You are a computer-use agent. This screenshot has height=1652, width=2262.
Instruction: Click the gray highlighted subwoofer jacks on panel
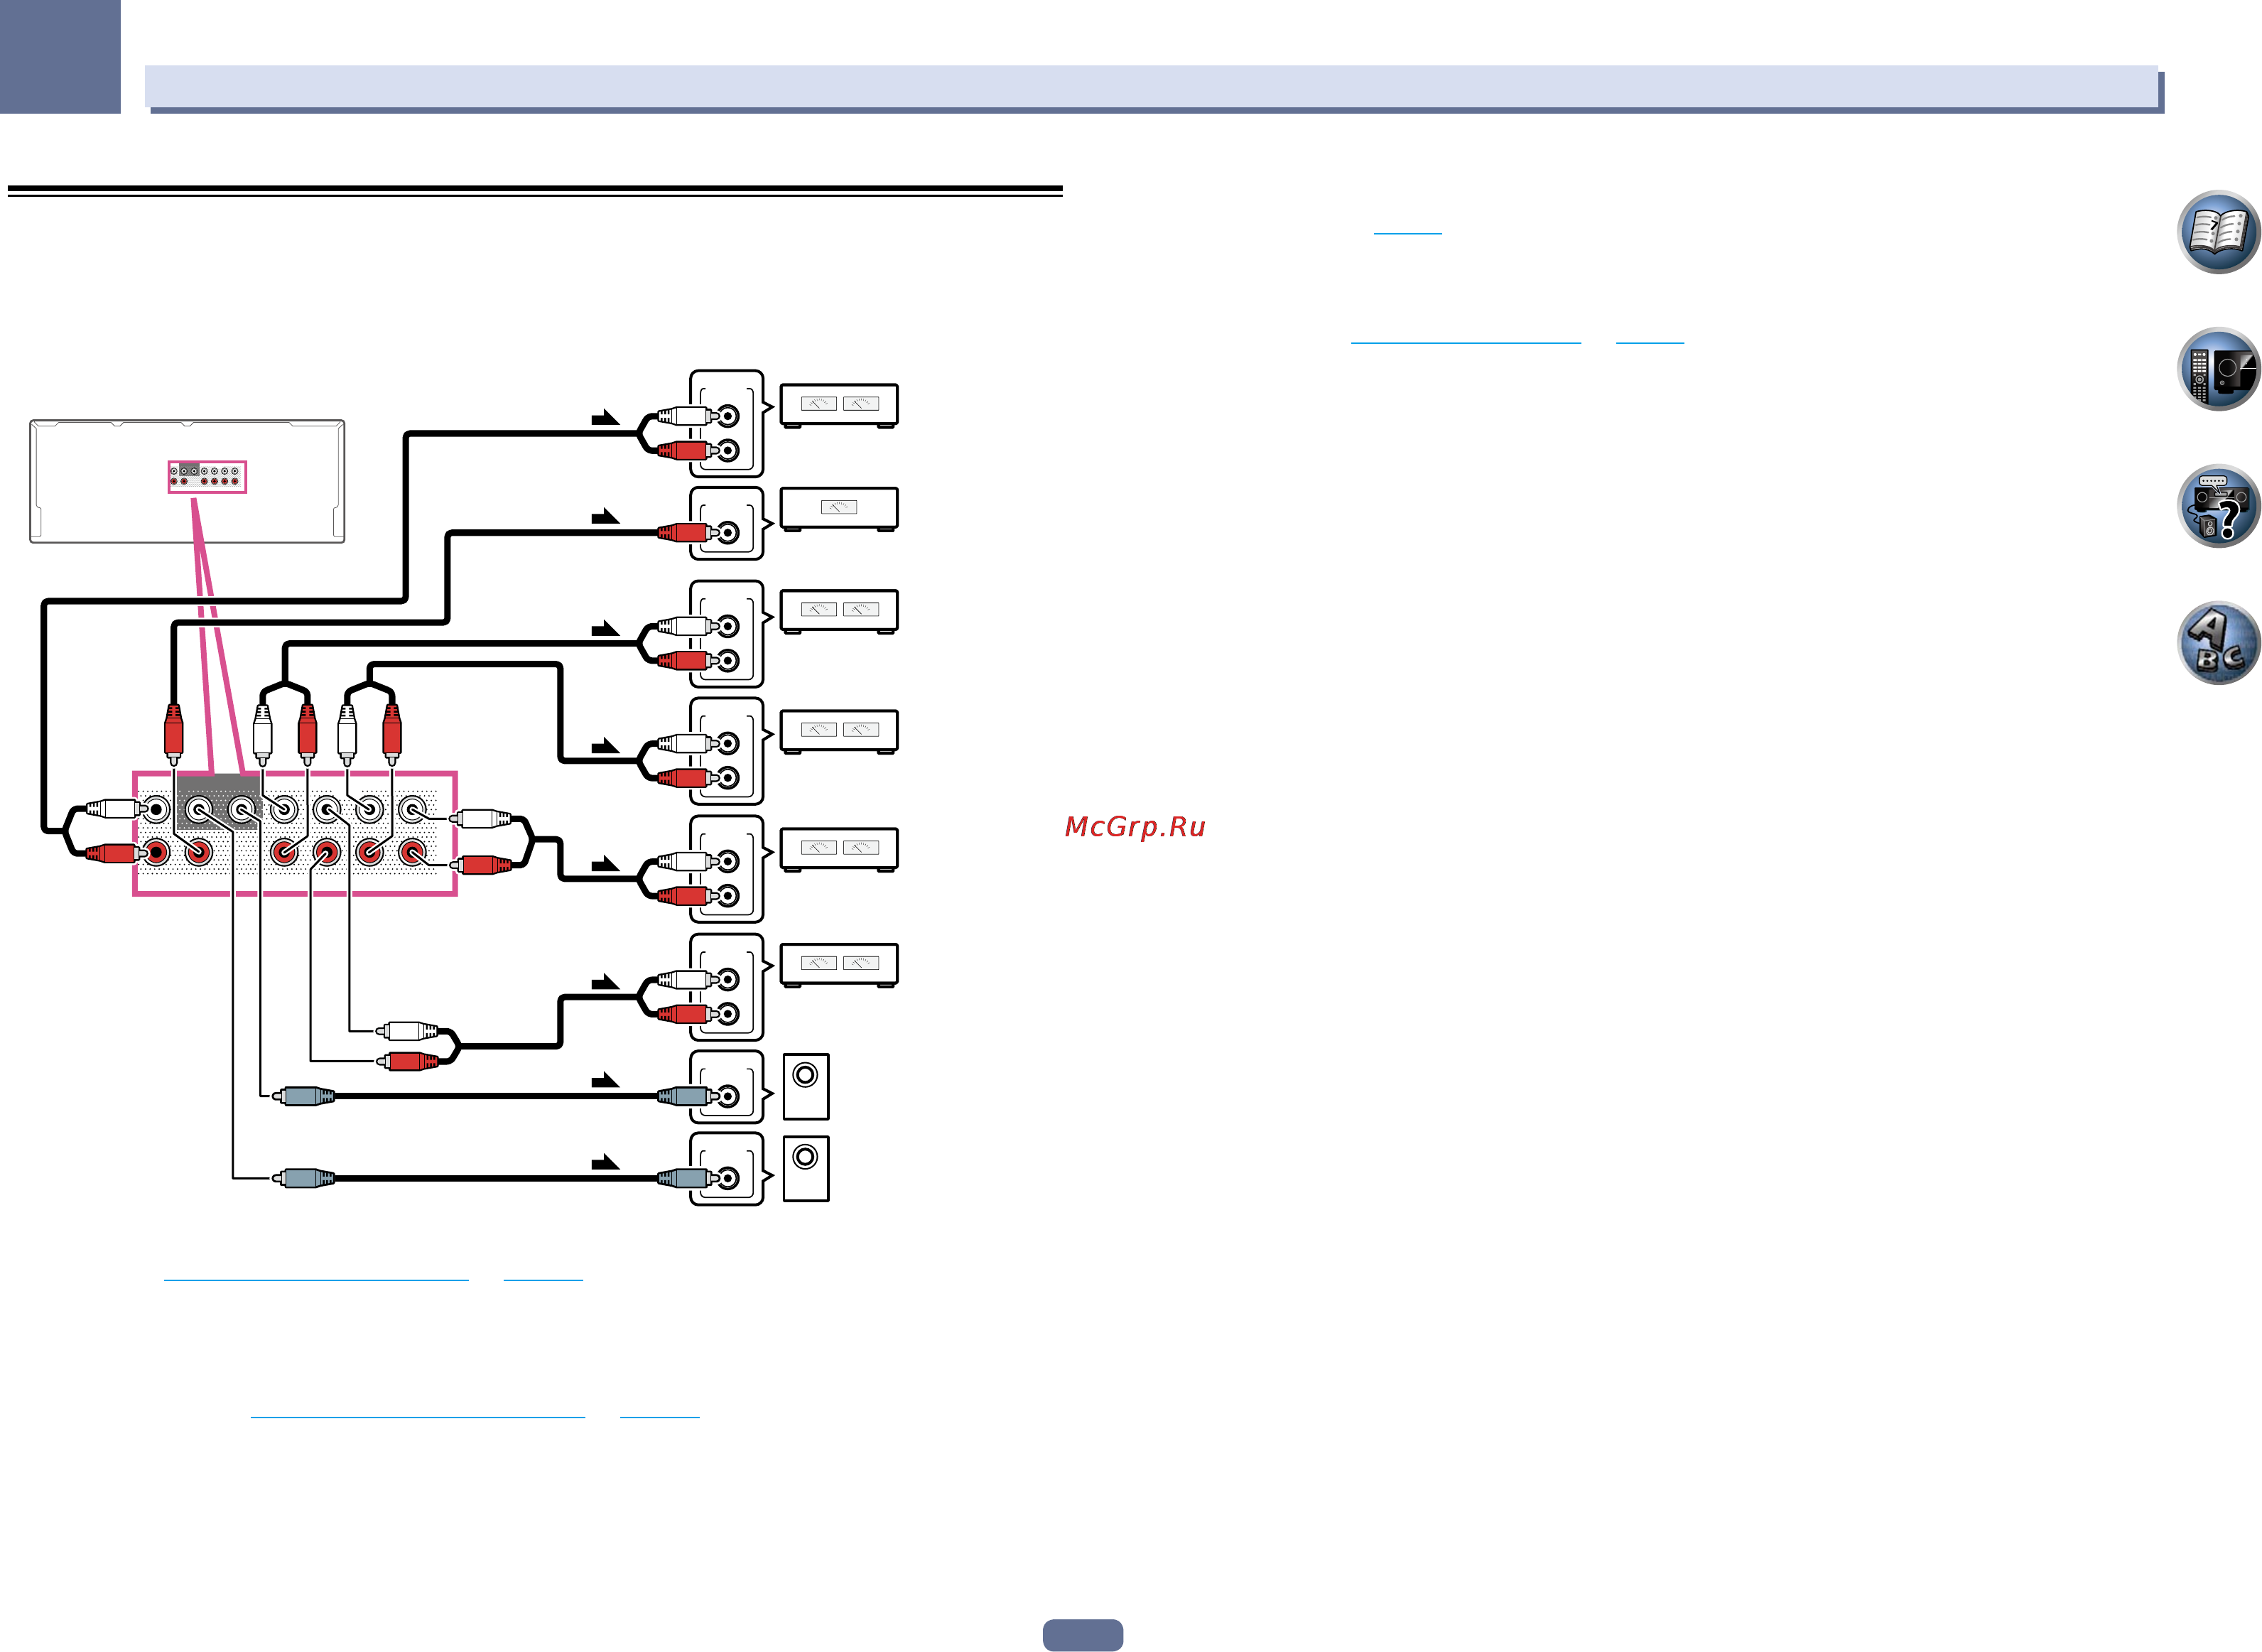pyautogui.click(x=219, y=802)
